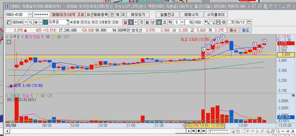Select the 매매수익 tab
Screen dimensions: 296x136
pyautogui.click(x=191, y=14)
